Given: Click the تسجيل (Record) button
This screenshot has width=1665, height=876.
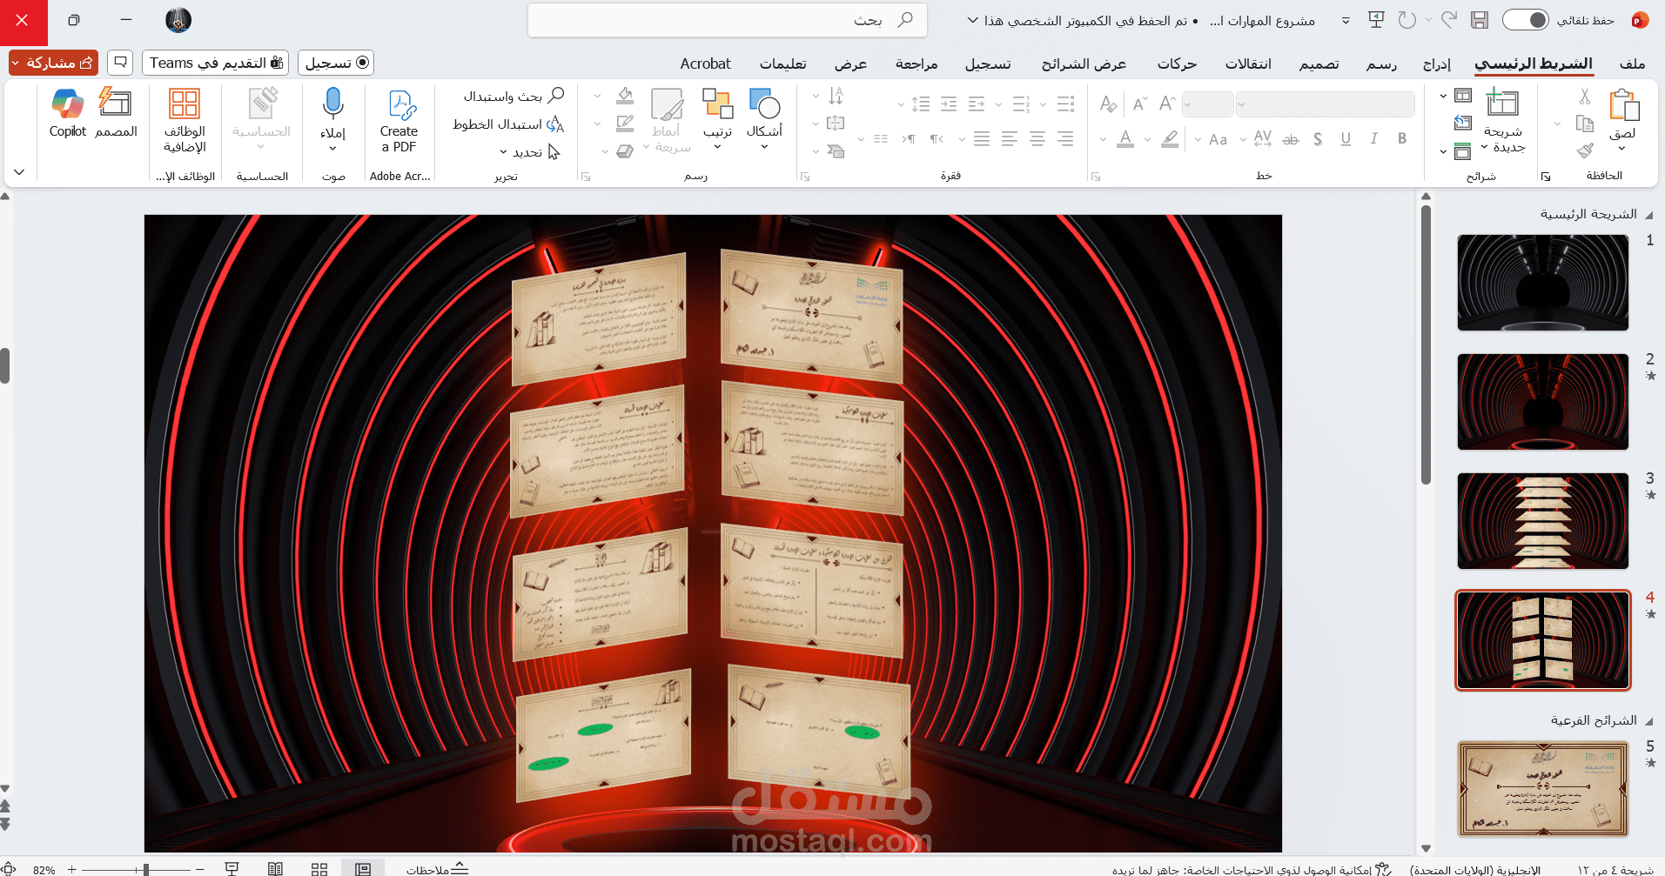Looking at the screenshot, I should coord(336,63).
